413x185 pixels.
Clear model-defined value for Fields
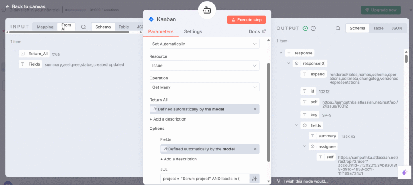[x=255, y=149]
